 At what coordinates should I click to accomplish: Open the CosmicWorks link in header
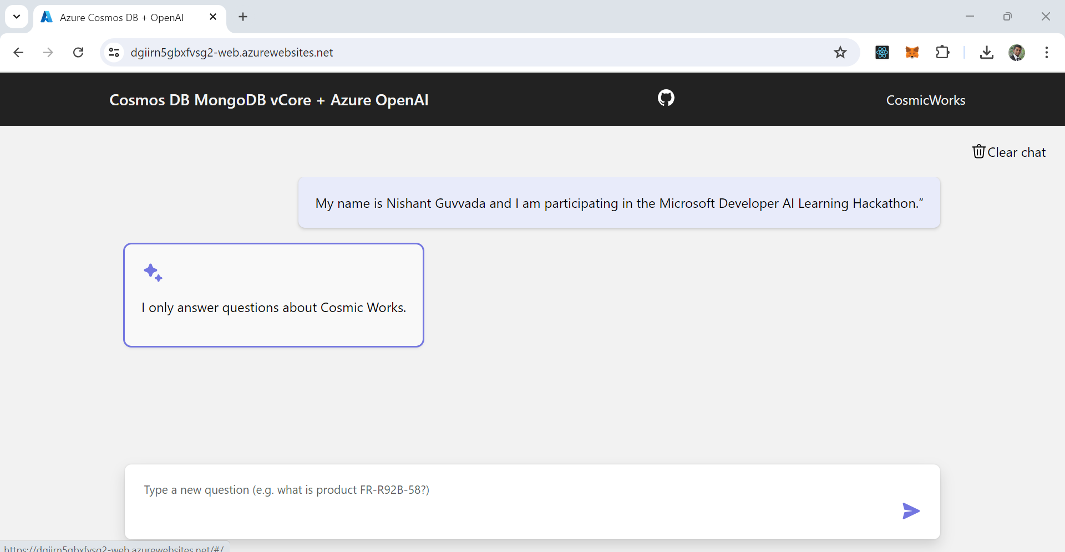pyautogui.click(x=926, y=100)
